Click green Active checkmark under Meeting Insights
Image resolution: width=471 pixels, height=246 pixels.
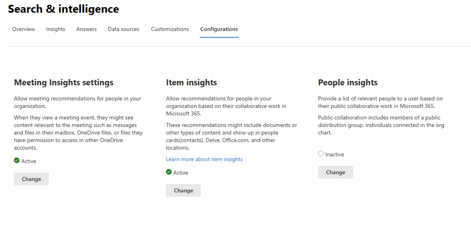17,161
